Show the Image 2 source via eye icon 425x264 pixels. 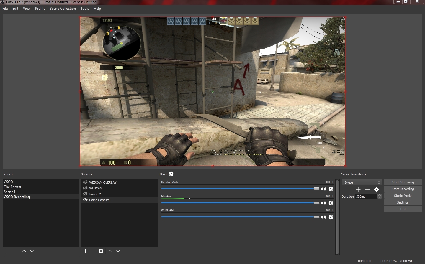[85, 194]
